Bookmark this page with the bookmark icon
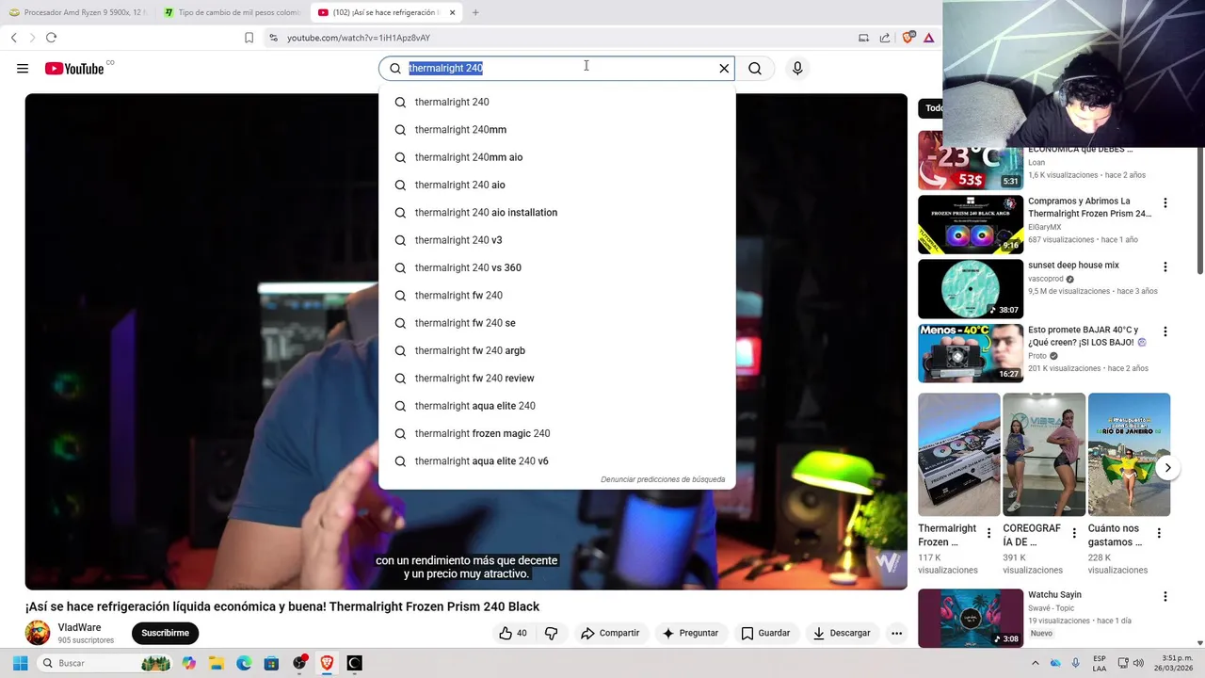The width and height of the screenshot is (1205, 678). click(249, 38)
